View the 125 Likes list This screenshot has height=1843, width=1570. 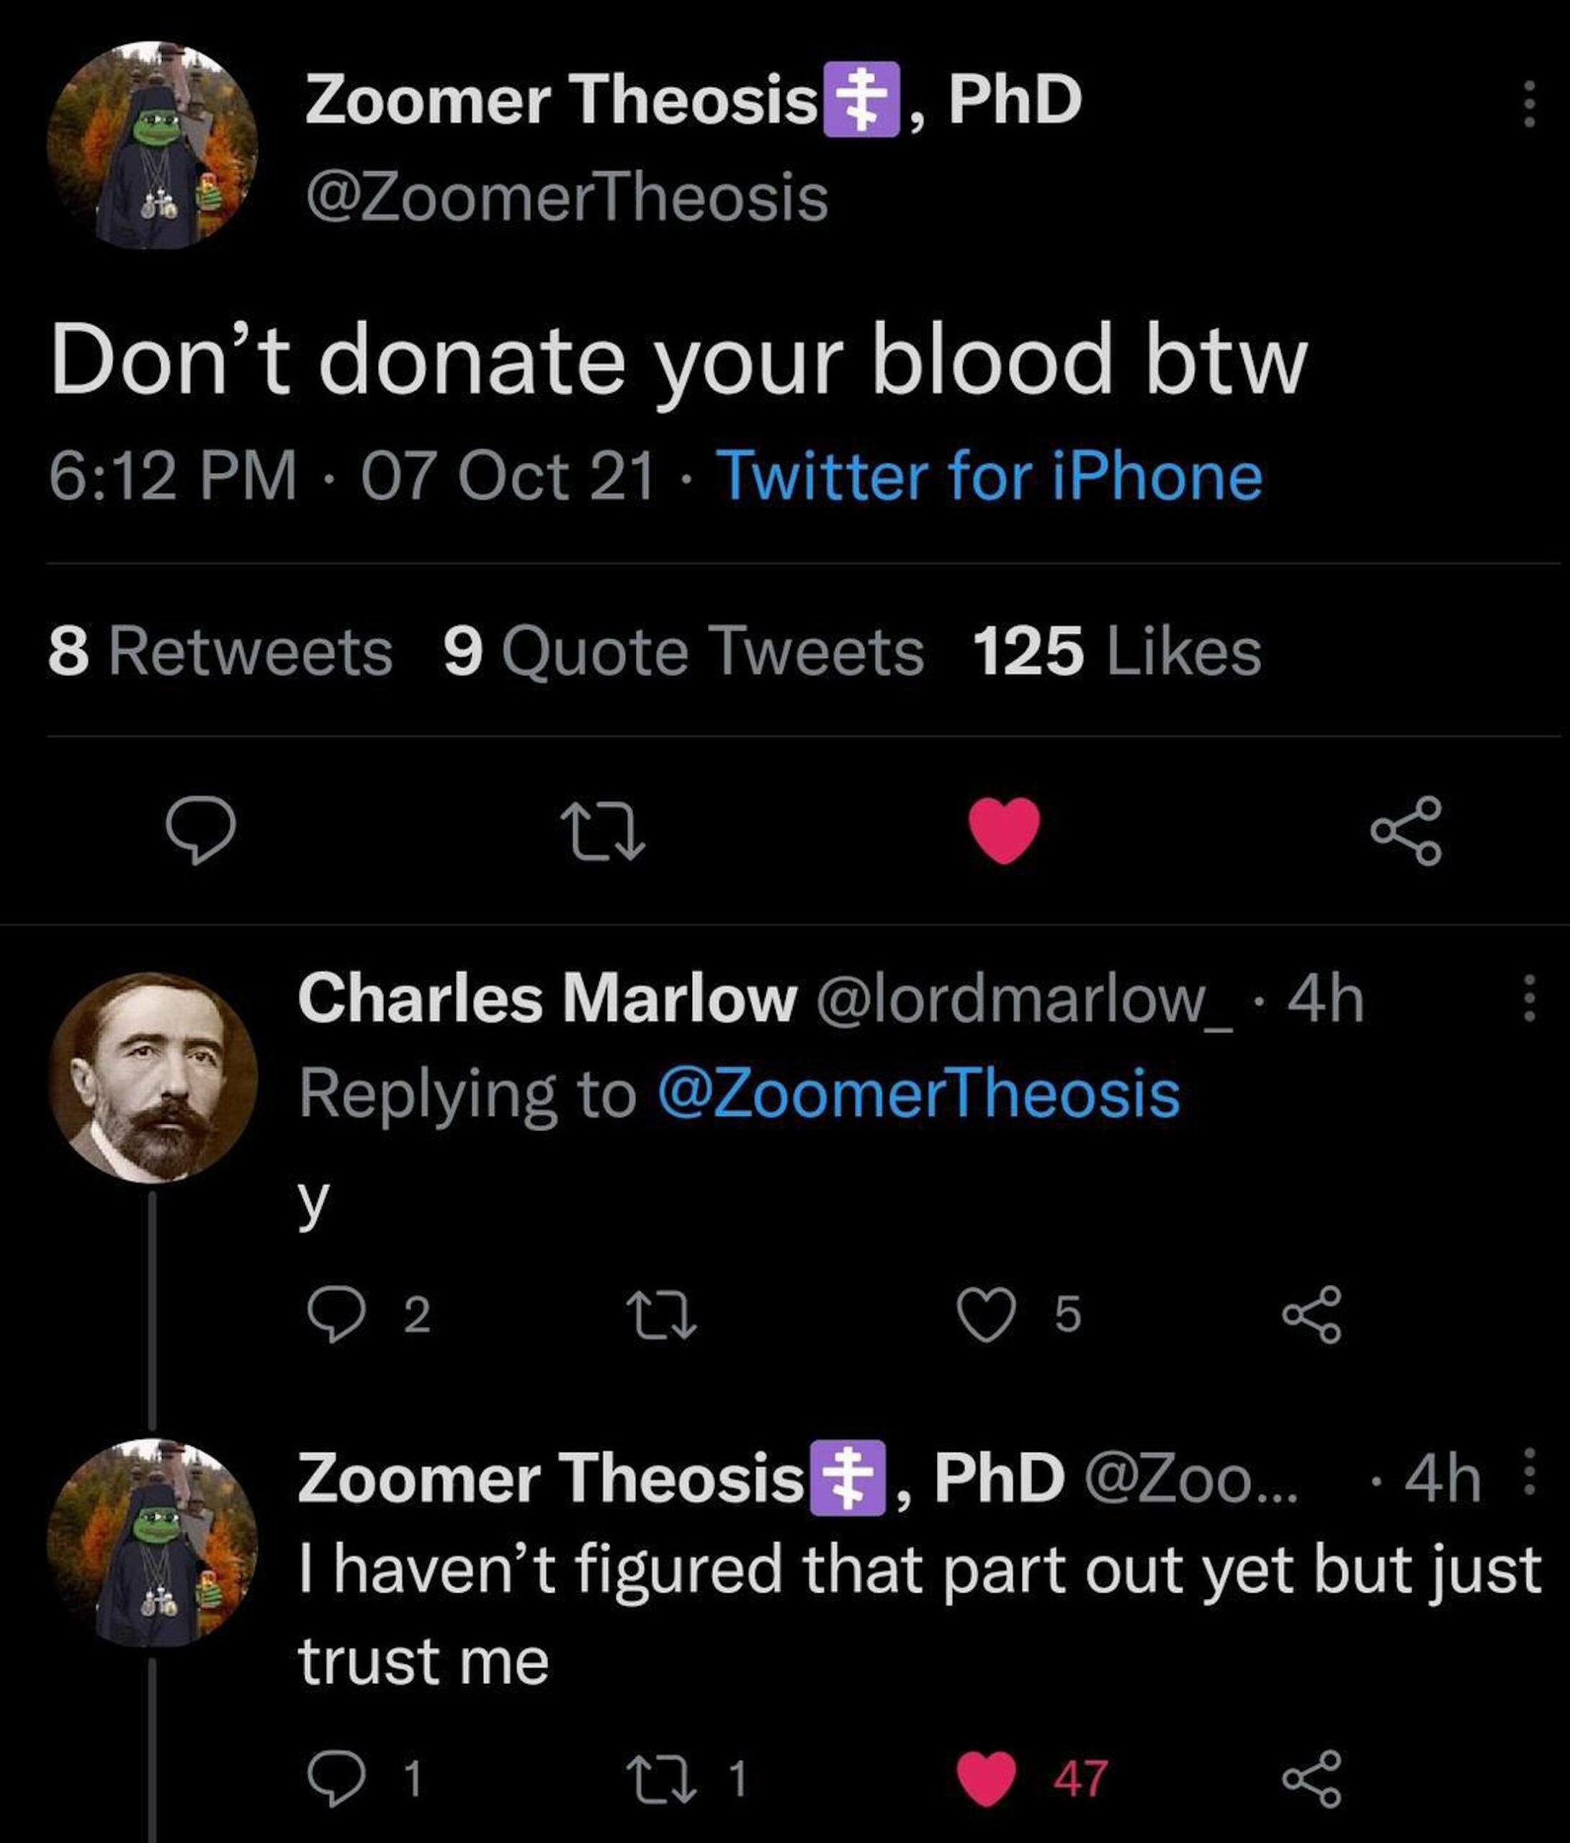1117,651
